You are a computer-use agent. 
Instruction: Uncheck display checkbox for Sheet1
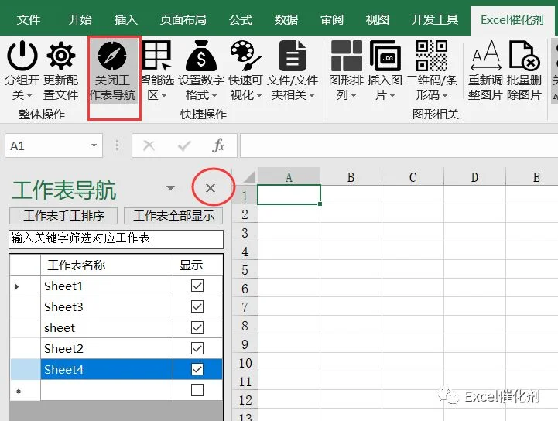pos(197,286)
